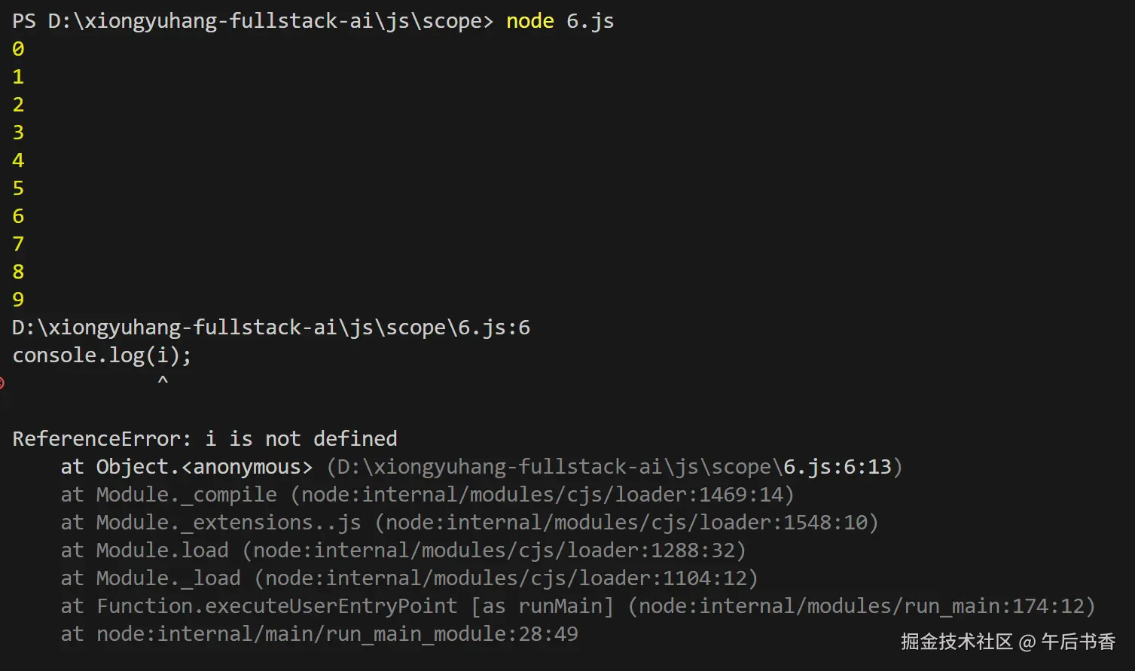Click the run_main_module:28:49 stack line

point(319,634)
